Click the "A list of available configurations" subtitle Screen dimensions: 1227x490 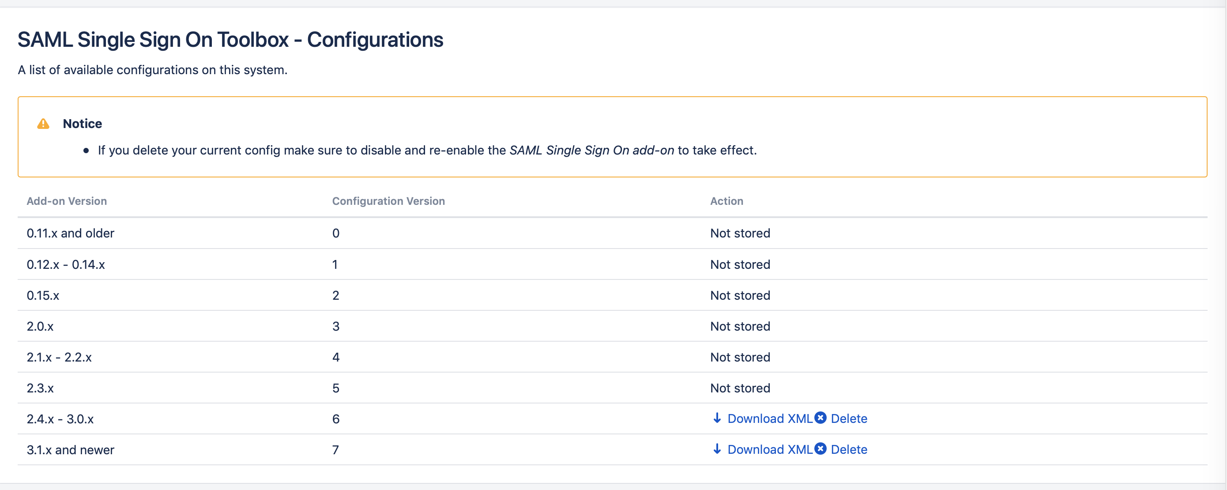point(152,70)
